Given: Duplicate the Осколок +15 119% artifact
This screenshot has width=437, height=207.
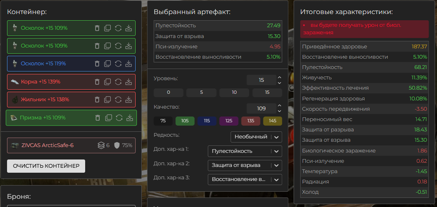Looking at the screenshot, I should point(107,64).
